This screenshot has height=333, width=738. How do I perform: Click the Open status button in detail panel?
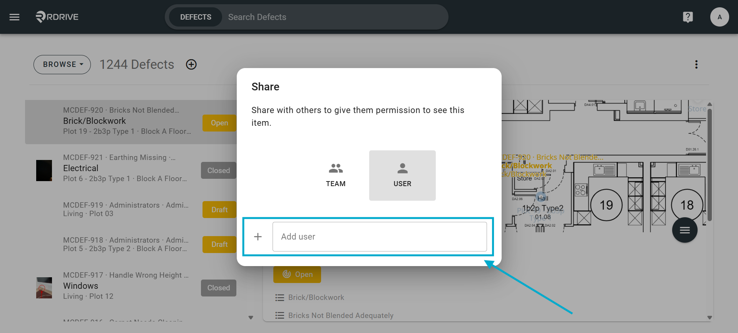[297, 275]
